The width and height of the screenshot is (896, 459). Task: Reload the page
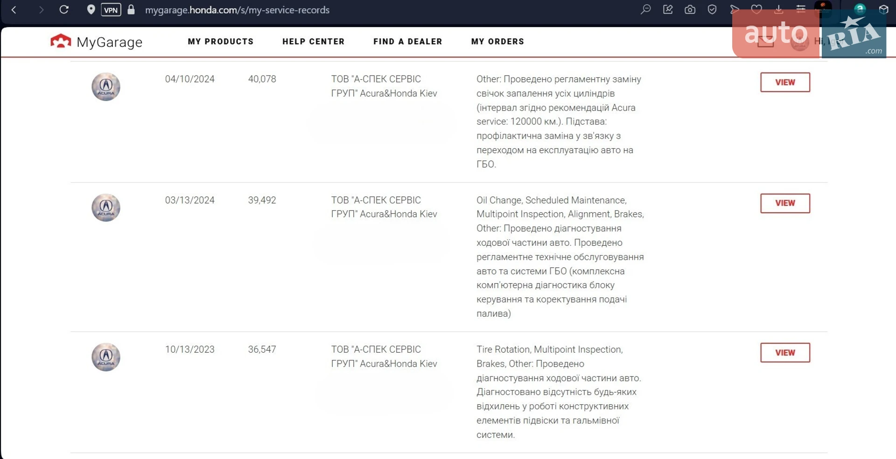(x=64, y=10)
